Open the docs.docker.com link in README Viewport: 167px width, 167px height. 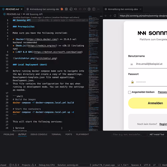[42, 39]
